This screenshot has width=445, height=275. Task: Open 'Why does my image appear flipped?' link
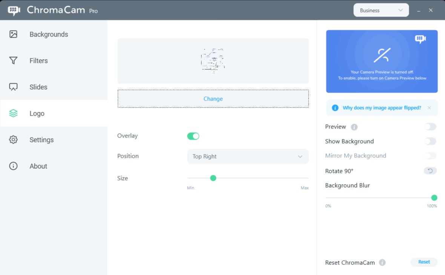[382, 108]
